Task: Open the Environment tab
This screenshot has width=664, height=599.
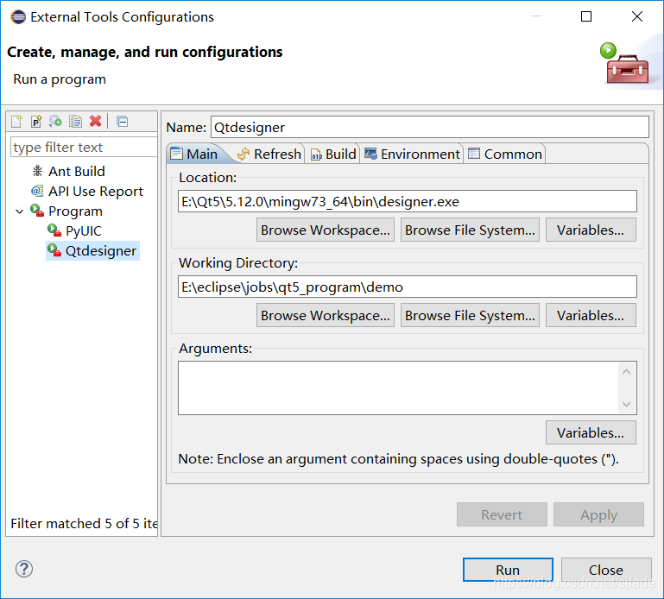Action: [x=412, y=154]
